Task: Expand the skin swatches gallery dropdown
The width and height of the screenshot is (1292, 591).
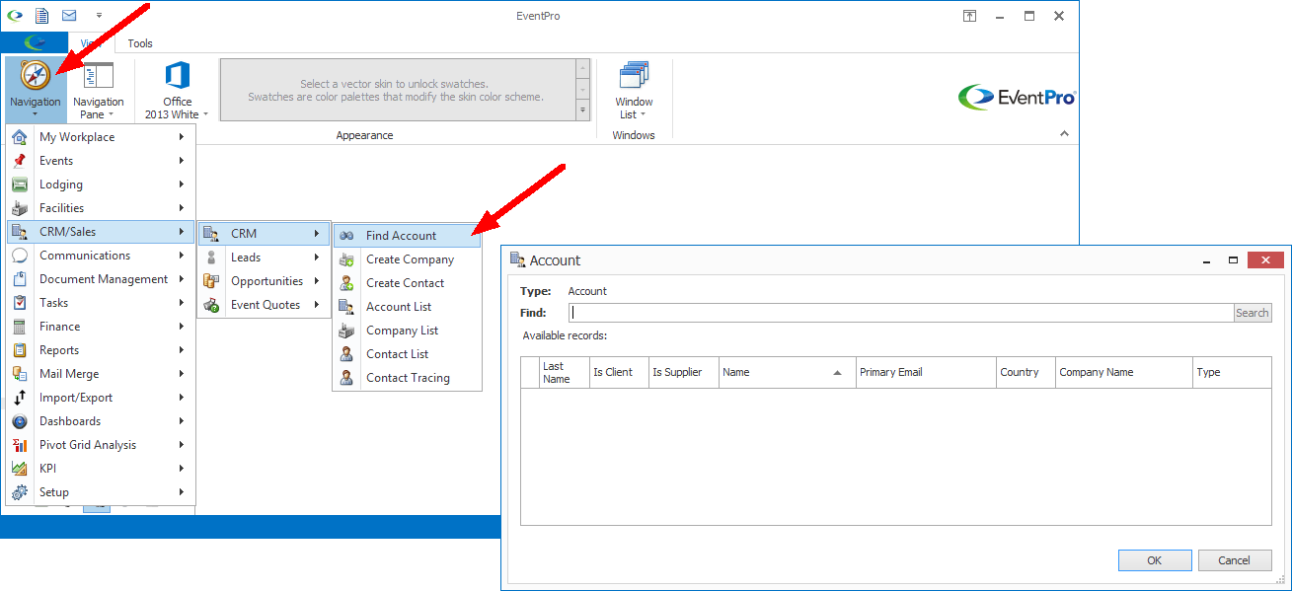Action: pyautogui.click(x=582, y=111)
